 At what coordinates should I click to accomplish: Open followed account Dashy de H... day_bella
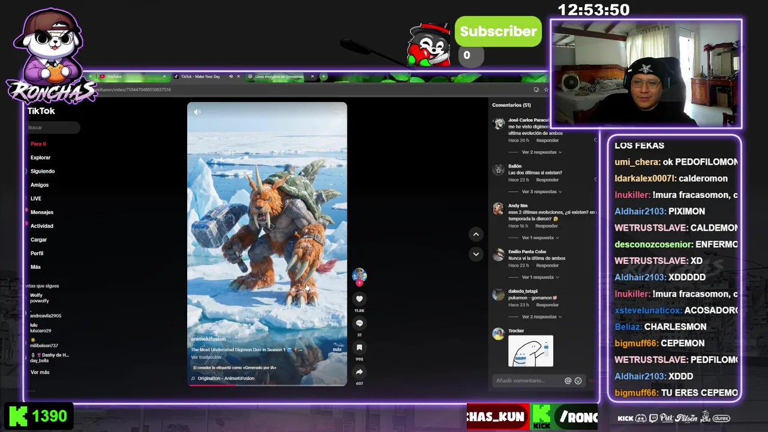click(x=49, y=358)
